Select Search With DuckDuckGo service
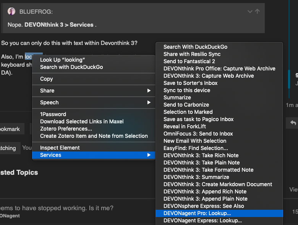This screenshot has width=298, height=225. click(x=219, y=47)
